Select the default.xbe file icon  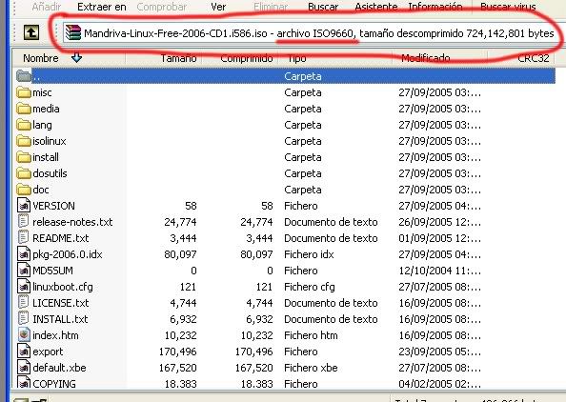point(24,368)
